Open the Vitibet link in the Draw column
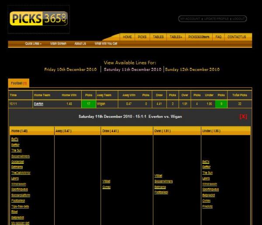 pos(106,181)
